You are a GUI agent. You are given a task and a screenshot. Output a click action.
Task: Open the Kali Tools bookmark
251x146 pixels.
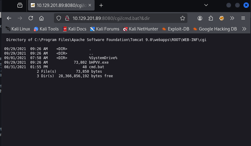click(x=46, y=29)
